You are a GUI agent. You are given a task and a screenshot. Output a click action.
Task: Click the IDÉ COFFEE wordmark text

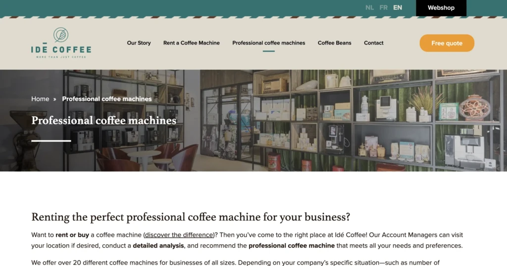coord(61,50)
